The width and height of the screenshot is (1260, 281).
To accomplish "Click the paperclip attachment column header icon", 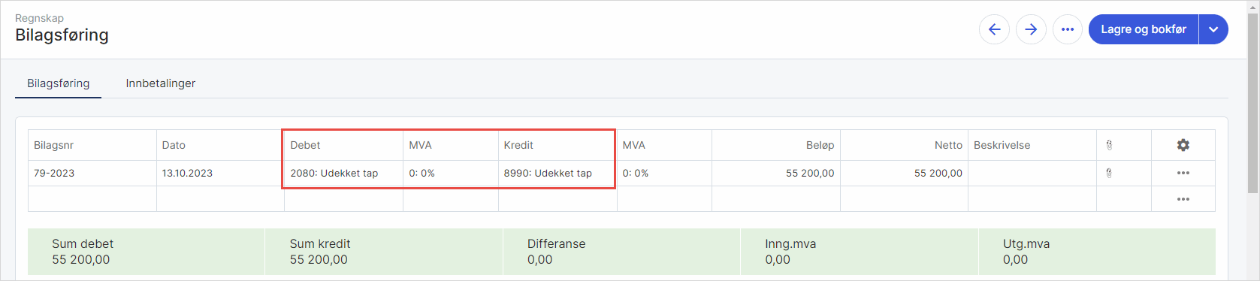I will 1109,145.
